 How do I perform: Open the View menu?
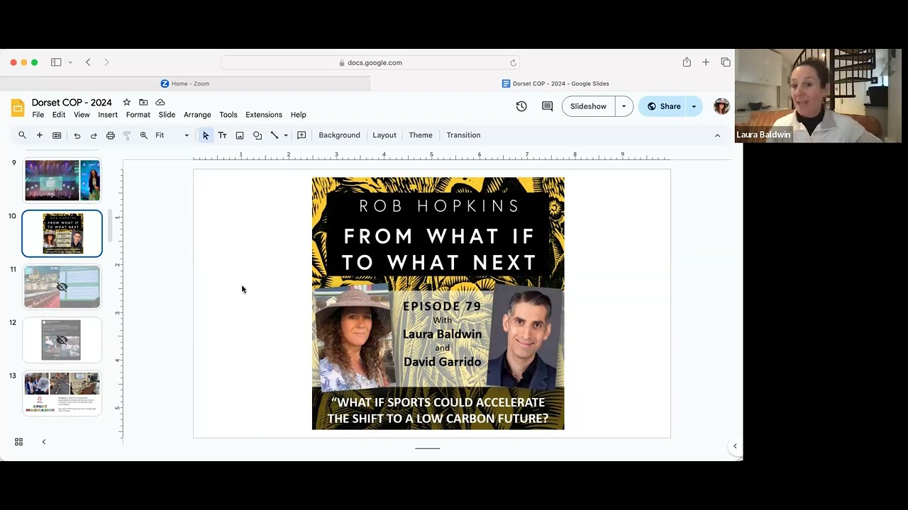[82, 115]
